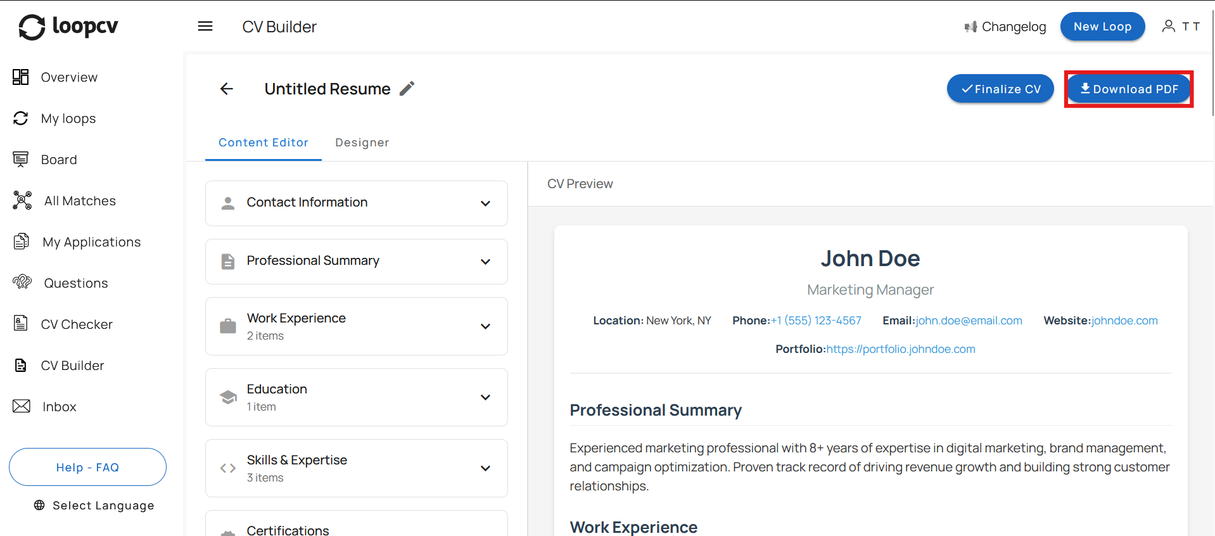Switch to the Designer tab
This screenshot has height=536, width=1215.
point(362,143)
